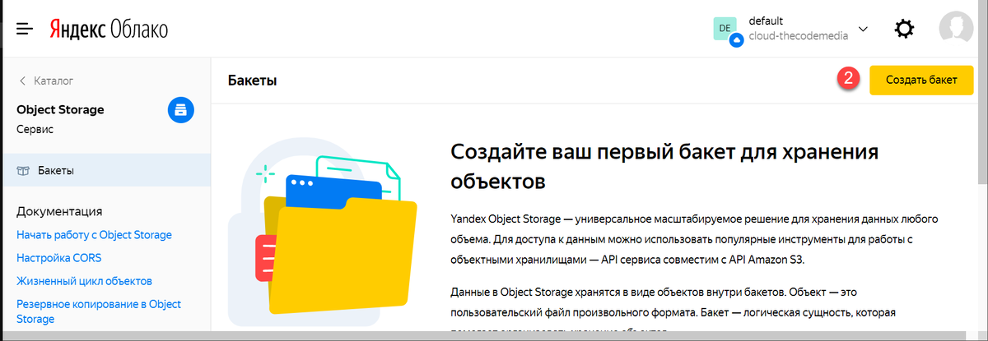Open Начать работу с Object Storage link
The image size is (988, 341).
tap(94, 235)
